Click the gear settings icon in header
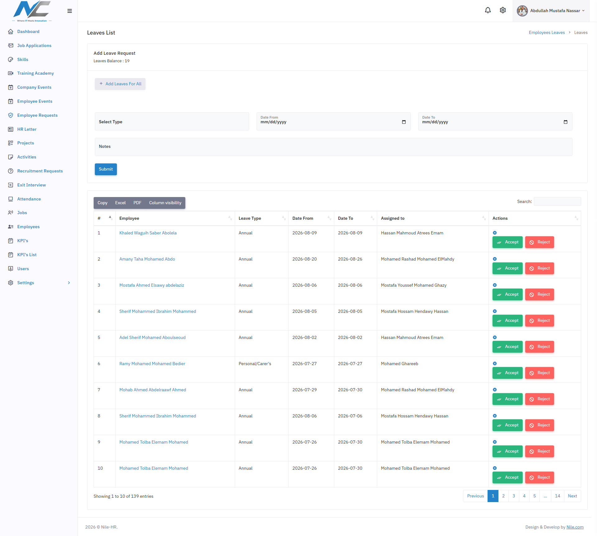Viewport: 597px width, 536px height. 503,11
